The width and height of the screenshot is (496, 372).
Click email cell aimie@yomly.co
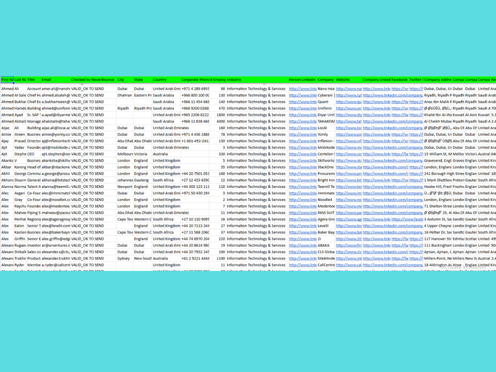[x=56, y=134]
